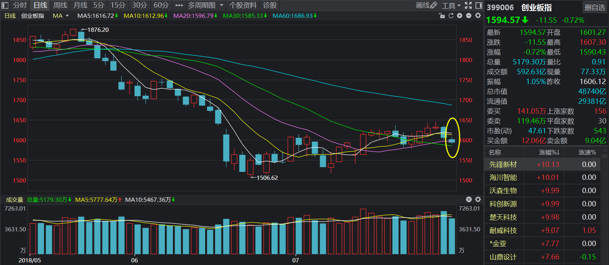609x265 pixels.
Task: Expand the MA indicator dropdown
Action: 67,16
